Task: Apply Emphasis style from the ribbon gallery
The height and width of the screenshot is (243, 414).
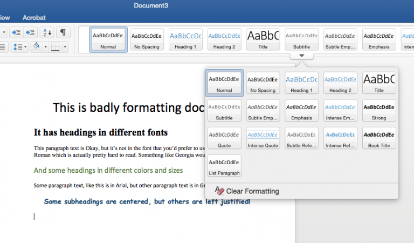Action: (x=379, y=39)
